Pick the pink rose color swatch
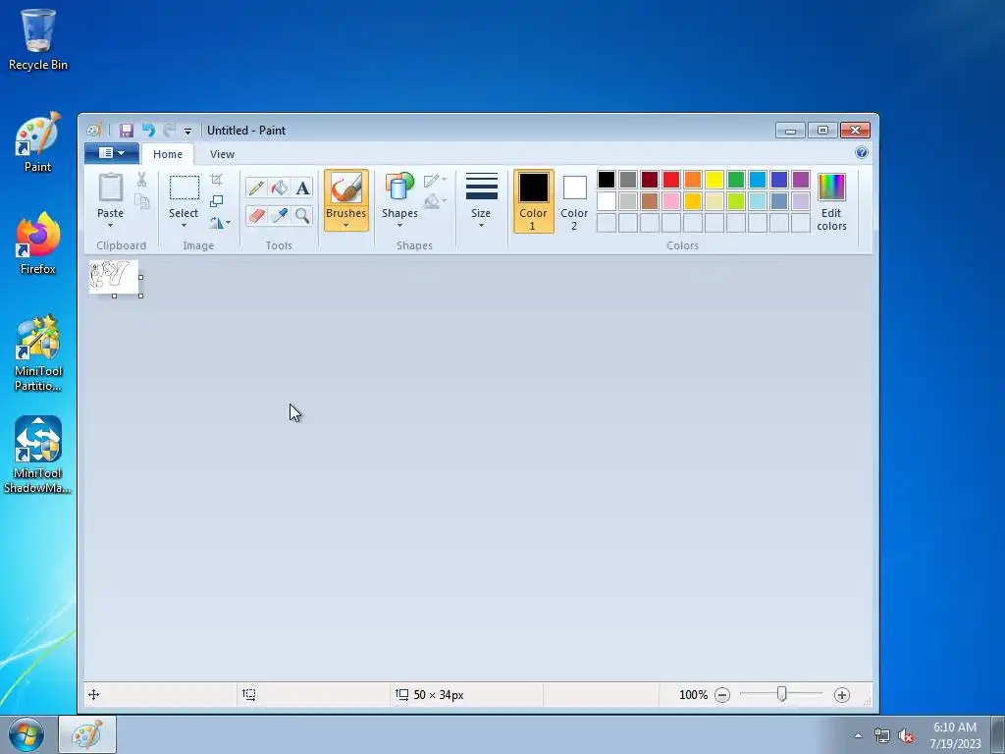 671,201
